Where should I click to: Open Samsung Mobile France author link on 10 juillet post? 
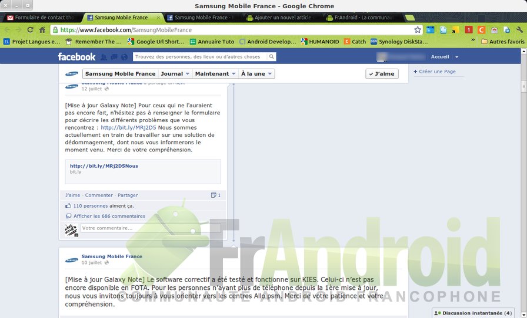click(x=112, y=256)
